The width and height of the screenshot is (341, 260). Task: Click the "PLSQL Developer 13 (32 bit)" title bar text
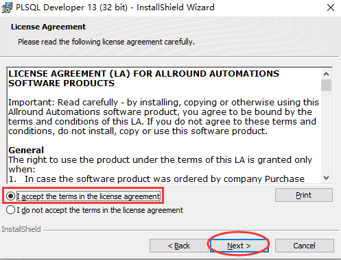tap(71, 8)
